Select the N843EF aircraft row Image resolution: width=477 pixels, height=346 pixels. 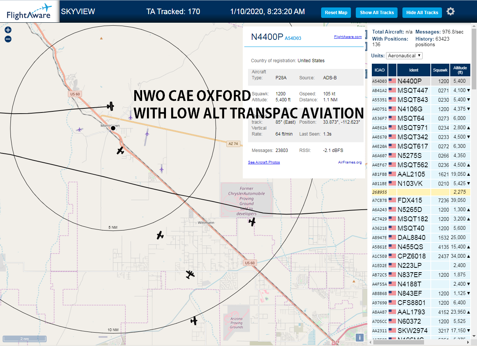[421, 293]
